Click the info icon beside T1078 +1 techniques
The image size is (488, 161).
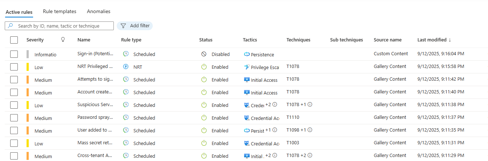coord(310,105)
